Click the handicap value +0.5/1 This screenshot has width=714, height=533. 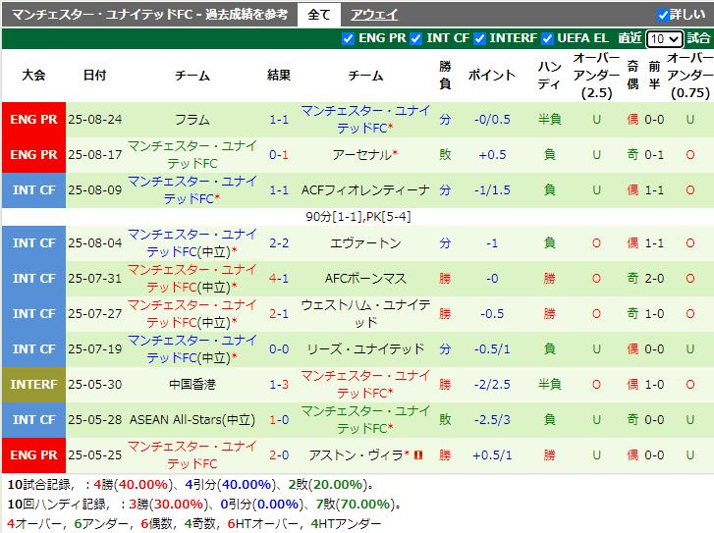point(492,454)
